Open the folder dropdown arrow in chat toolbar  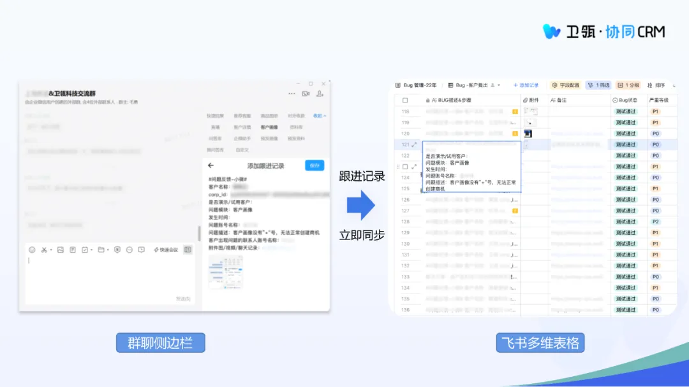click(x=108, y=250)
